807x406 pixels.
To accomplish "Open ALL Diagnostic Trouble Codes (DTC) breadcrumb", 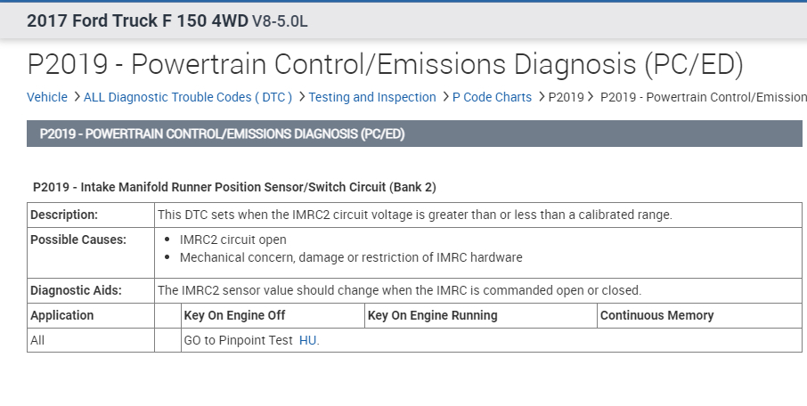I will point(187,97).
